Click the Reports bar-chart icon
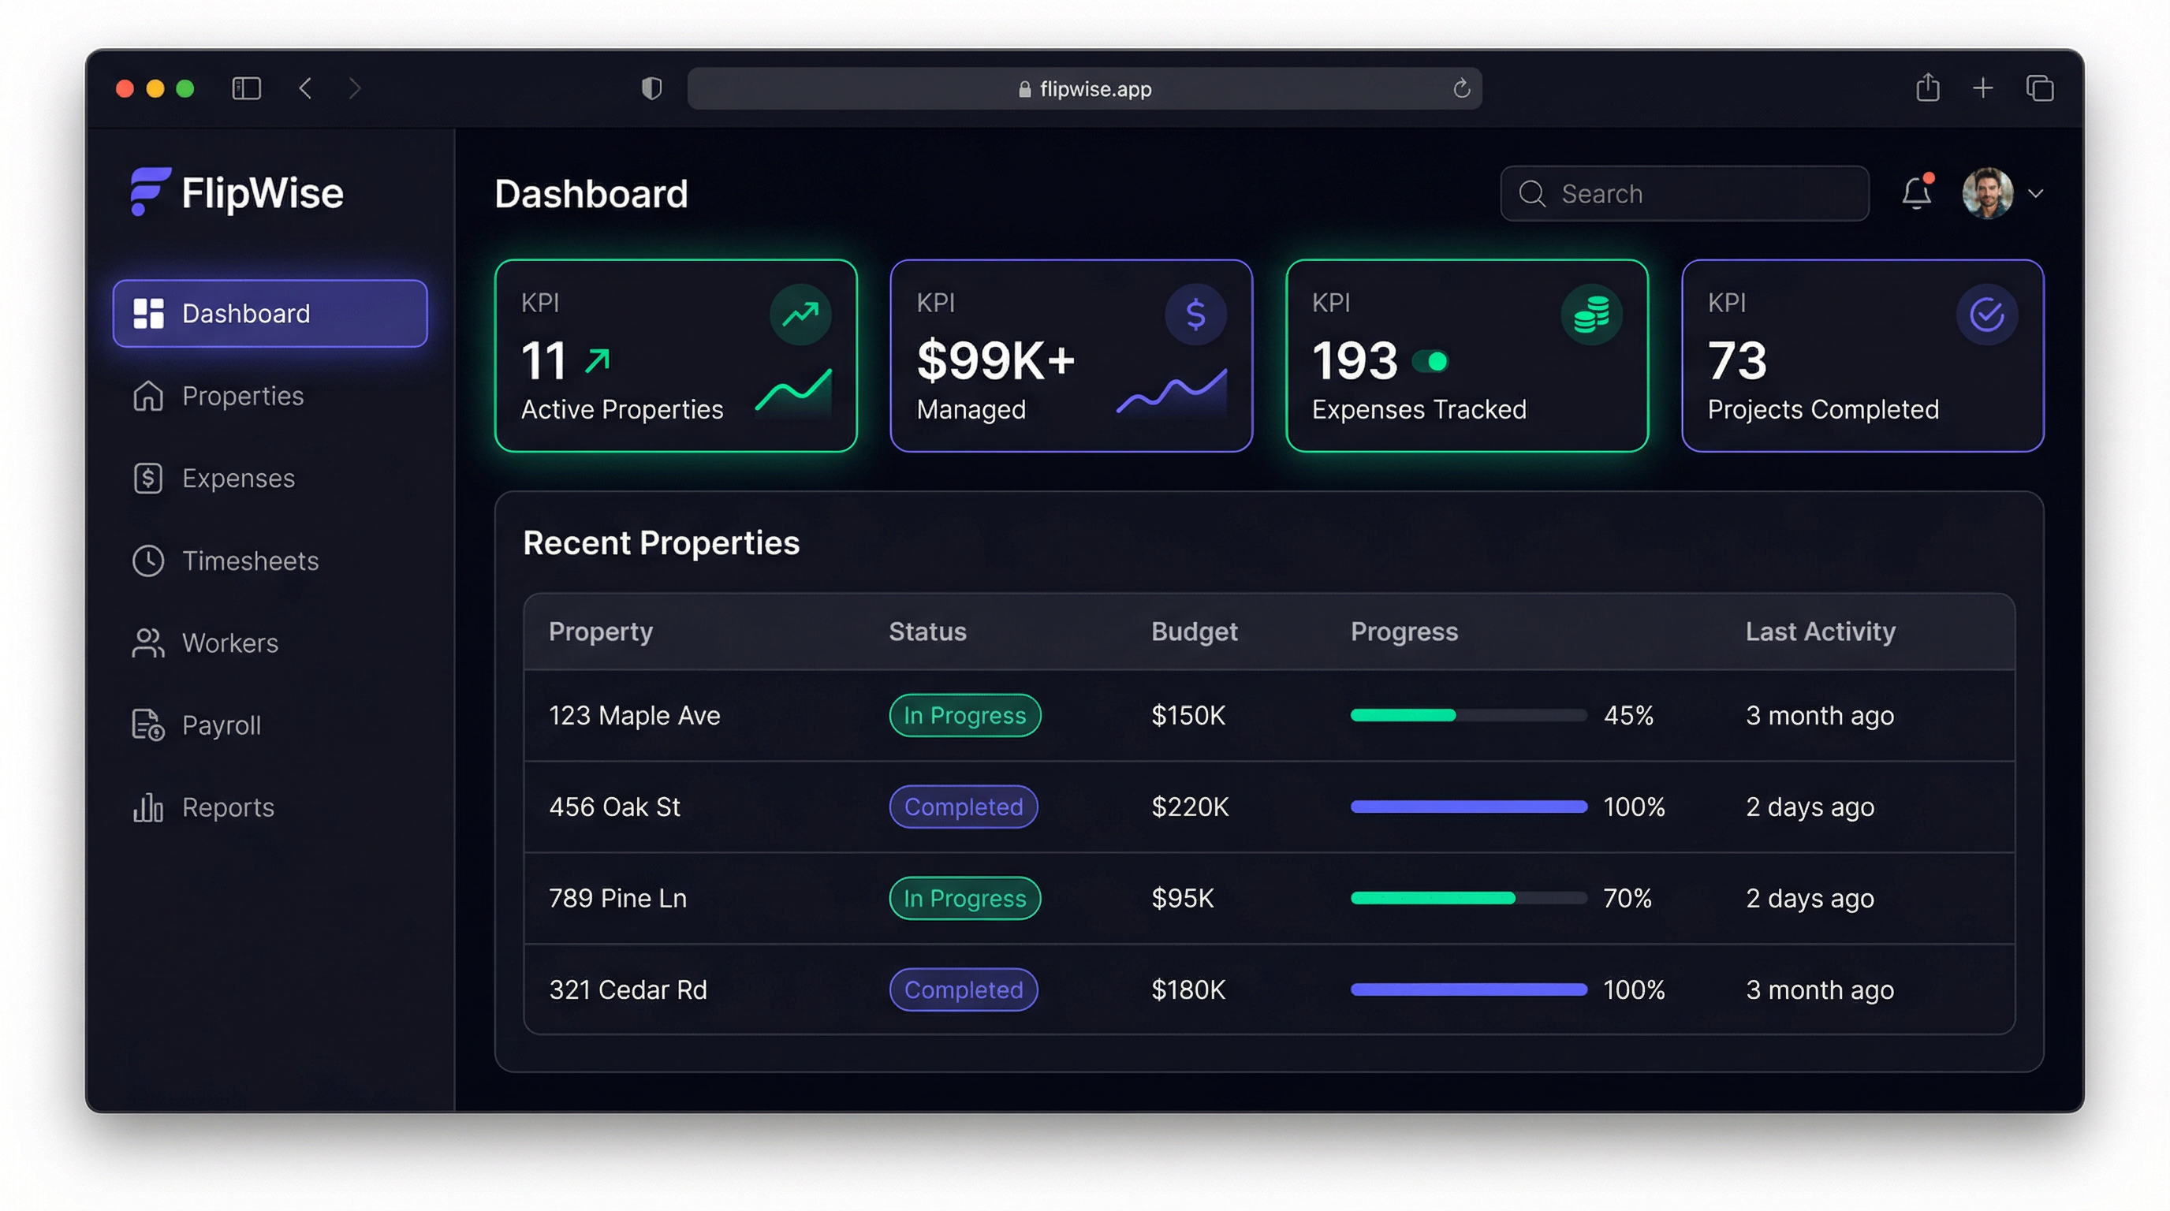This screenshot has width=2170, height=1211. coord(148,807)
